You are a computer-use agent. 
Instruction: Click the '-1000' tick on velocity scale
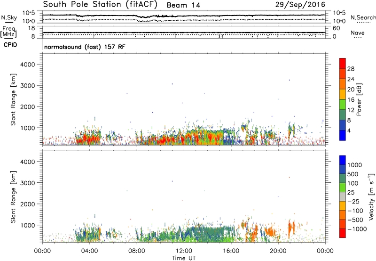pyautogui.click(x=357, y=229)
